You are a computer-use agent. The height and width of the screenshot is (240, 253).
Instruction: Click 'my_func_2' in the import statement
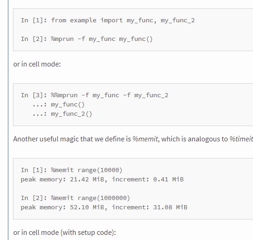pyautogui.click(x=178, y=20)
